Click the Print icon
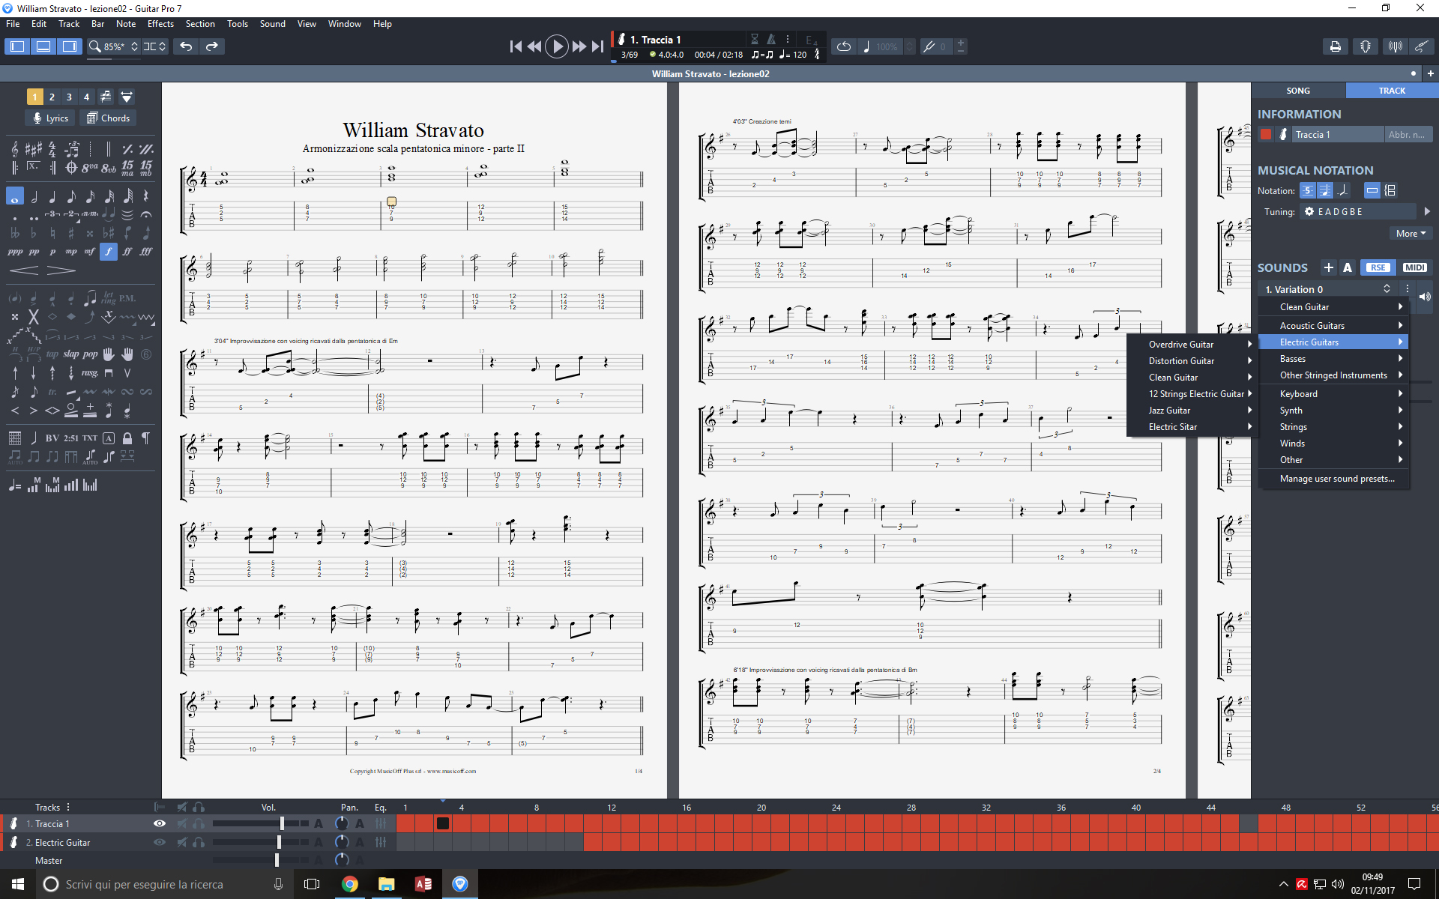1439x899 pixels. tap(1335, 46)
